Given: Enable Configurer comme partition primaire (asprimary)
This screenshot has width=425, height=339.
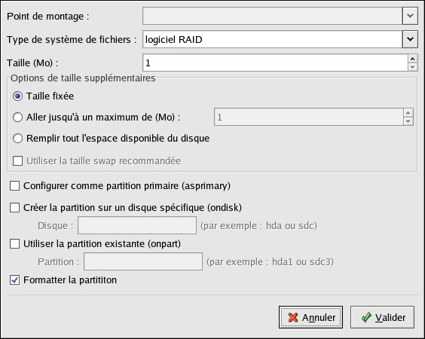Looking at the screenshot, I should point(14,186).
